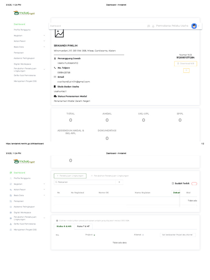Open Profile Pengguna in page 1 sidebar
The image size is (210, 280).
22,30
